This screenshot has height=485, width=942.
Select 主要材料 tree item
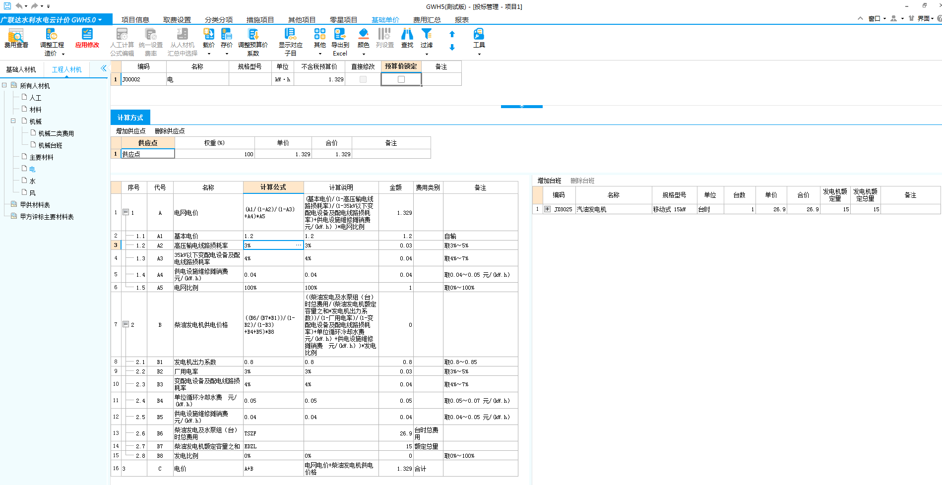click(x=41, y=157)
